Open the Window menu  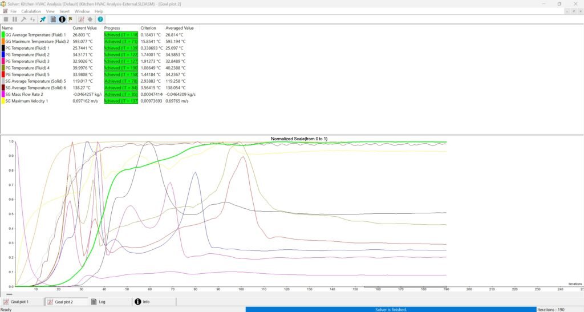[82, 11]
